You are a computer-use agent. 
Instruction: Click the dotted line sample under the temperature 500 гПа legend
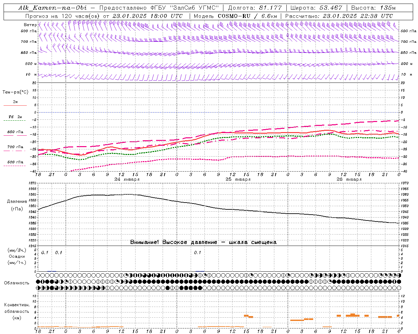click(14, 166)
